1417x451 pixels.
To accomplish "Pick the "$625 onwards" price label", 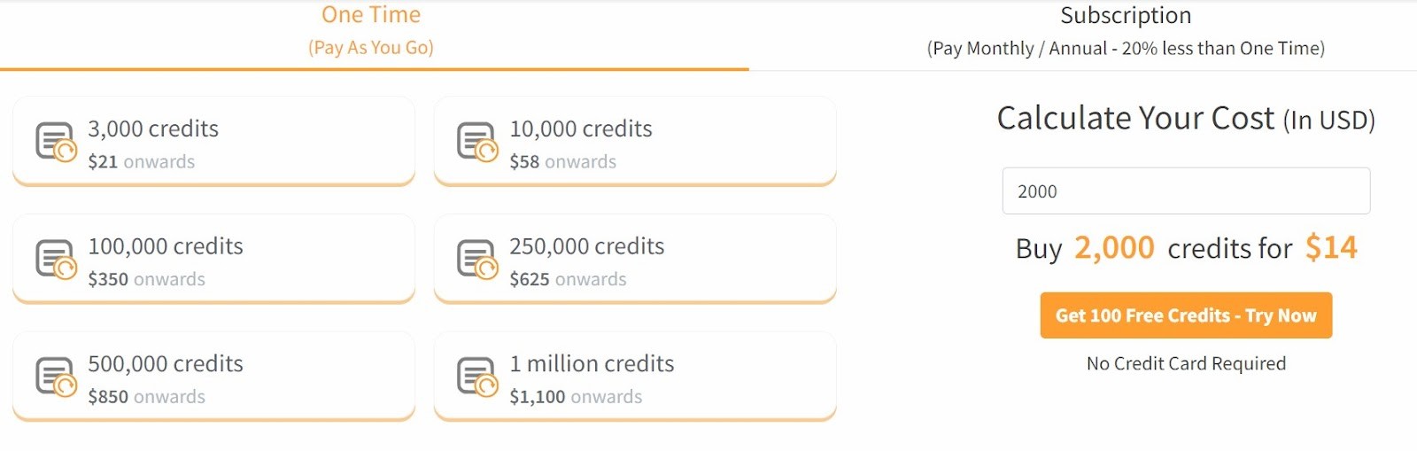I will (568, 280).
